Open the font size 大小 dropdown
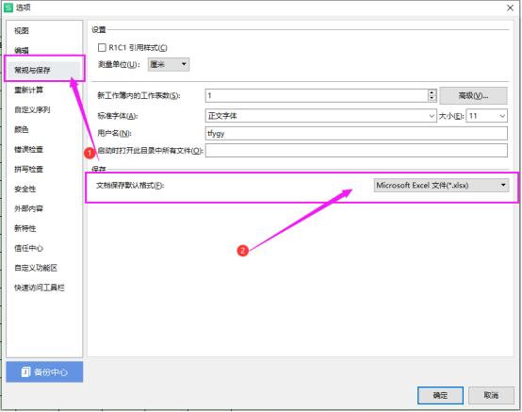This screenshot has height=412, width=522. point(487,116)
